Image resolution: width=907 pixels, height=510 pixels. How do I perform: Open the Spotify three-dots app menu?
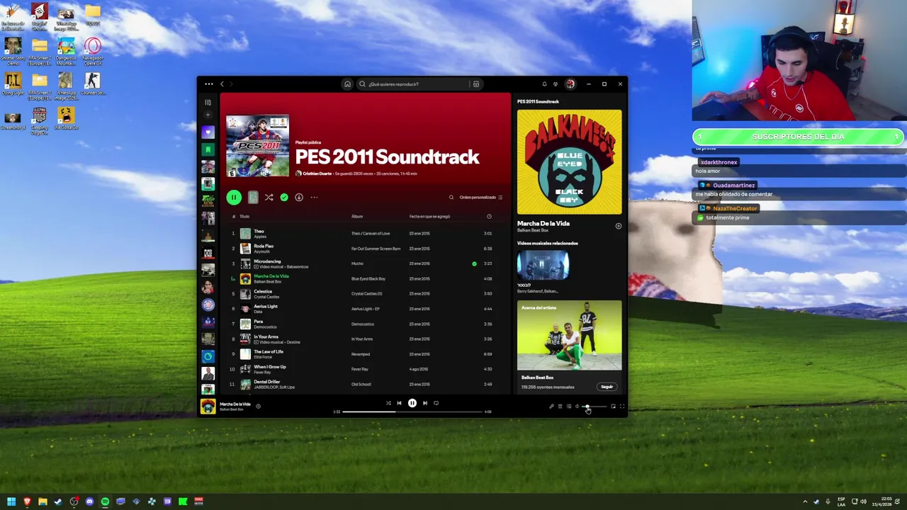point(208,84)
